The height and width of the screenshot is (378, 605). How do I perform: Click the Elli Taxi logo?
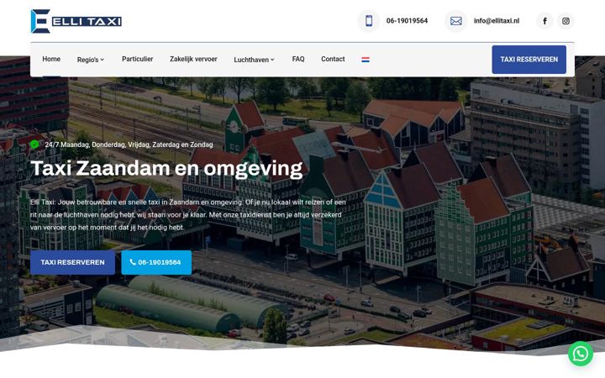click(76, 21)
